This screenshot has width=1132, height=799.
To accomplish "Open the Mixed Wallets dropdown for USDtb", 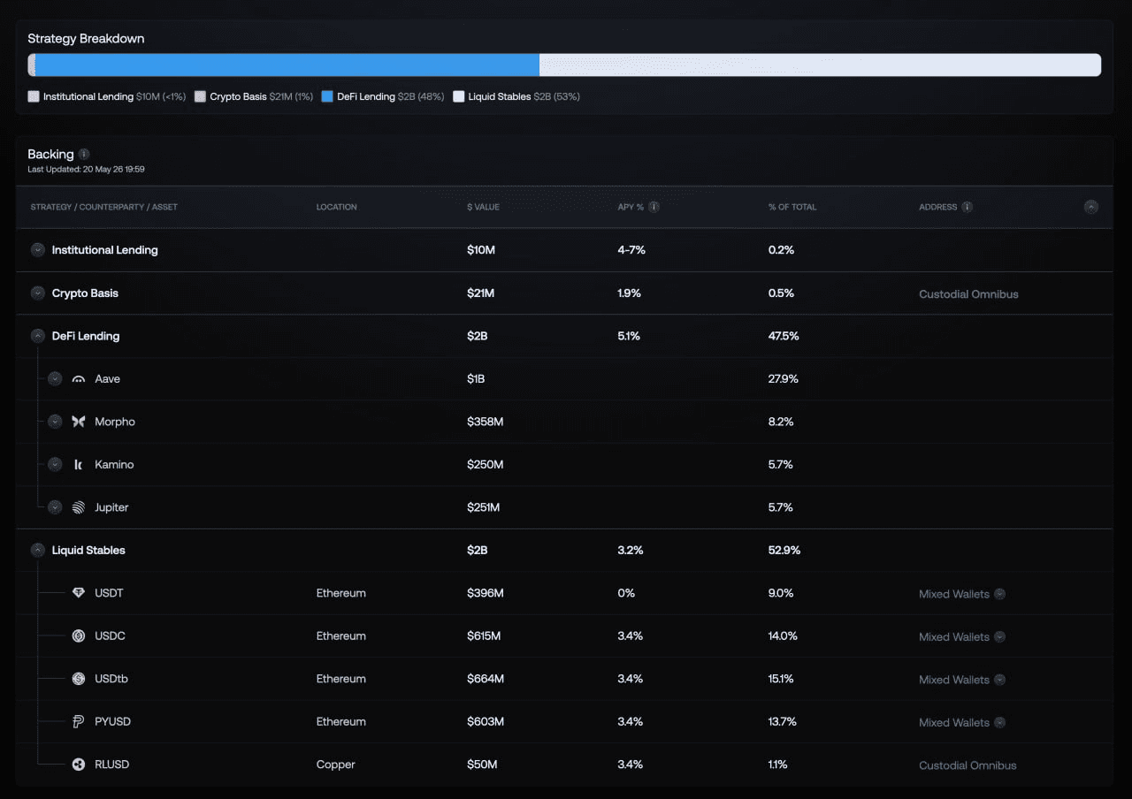I will tap(999, 680).
